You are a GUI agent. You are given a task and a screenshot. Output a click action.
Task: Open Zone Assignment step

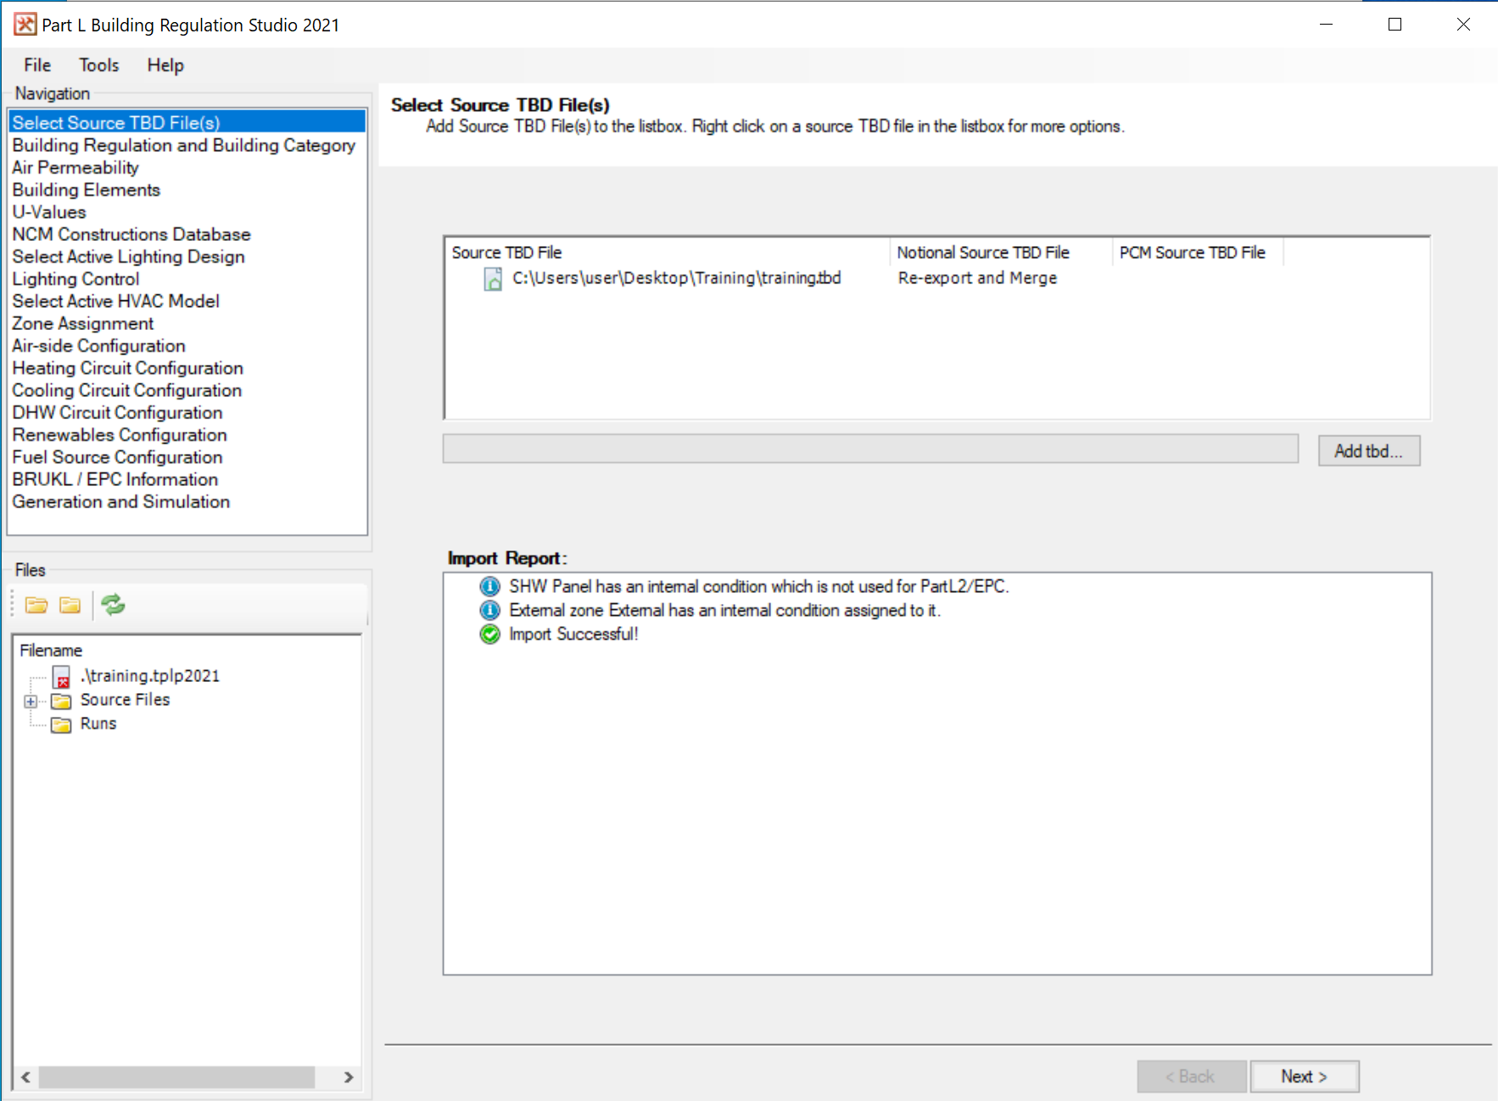click(83, 323)
